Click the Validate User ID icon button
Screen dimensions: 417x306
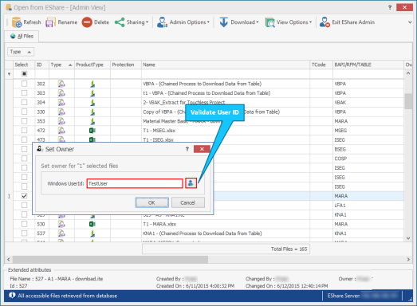click(x=191, y=183)
